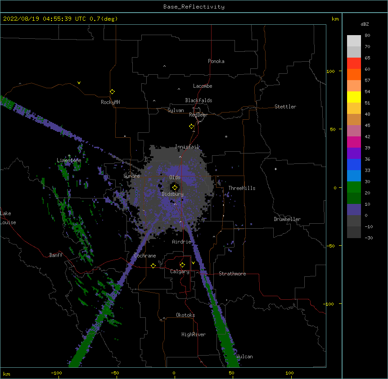
Task: Click the red 60-65 dBZ legend swatch
Action: point(354,63)
